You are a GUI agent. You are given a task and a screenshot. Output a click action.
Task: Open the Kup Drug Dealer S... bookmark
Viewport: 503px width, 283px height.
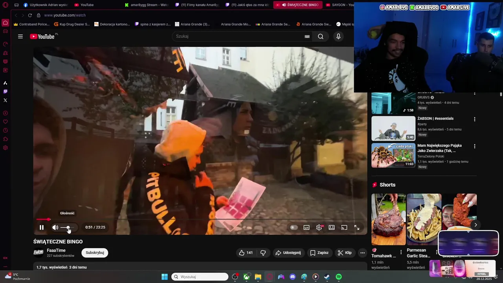coord(72,24)
